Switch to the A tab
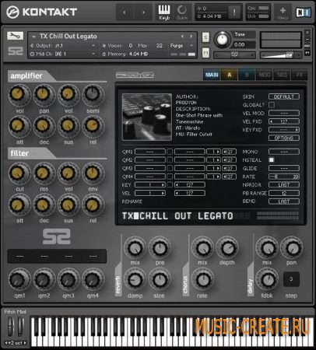316x350 pixels. tap(229, 75)
